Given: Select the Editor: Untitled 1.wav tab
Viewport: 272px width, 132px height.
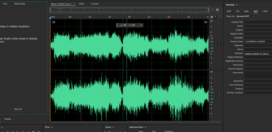Looking at the screenshot, I should click(x=61, y=4).
